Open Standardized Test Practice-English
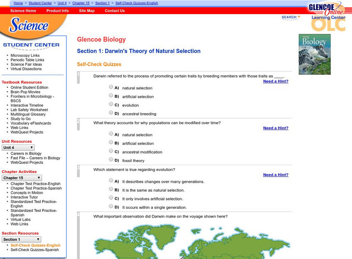This screenshot has height=259, width=352. (34, 203)
